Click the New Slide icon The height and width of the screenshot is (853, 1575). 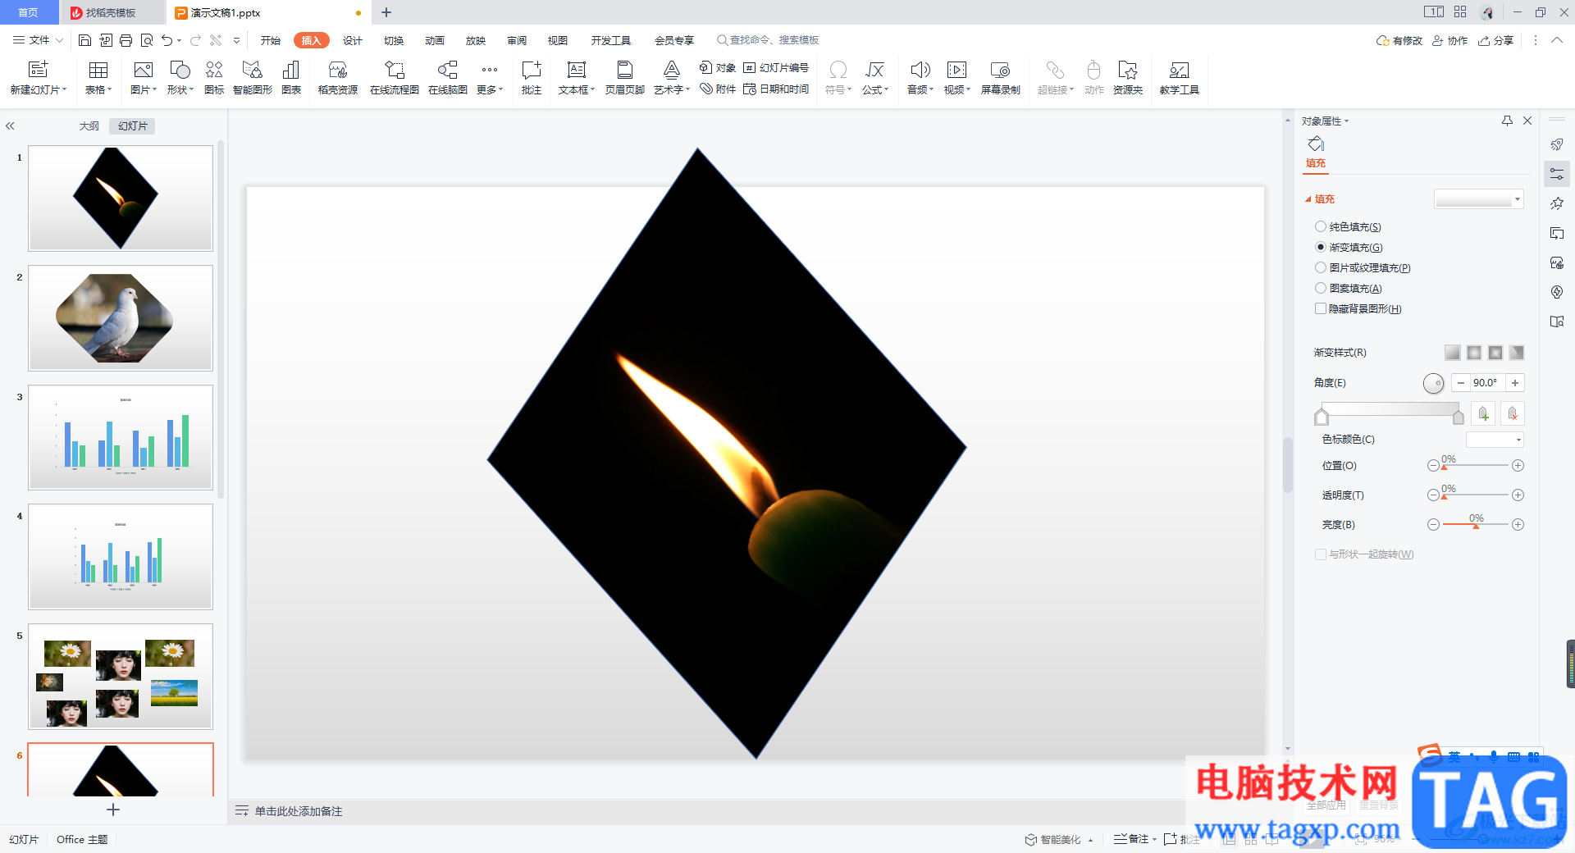tap(38, 70)
